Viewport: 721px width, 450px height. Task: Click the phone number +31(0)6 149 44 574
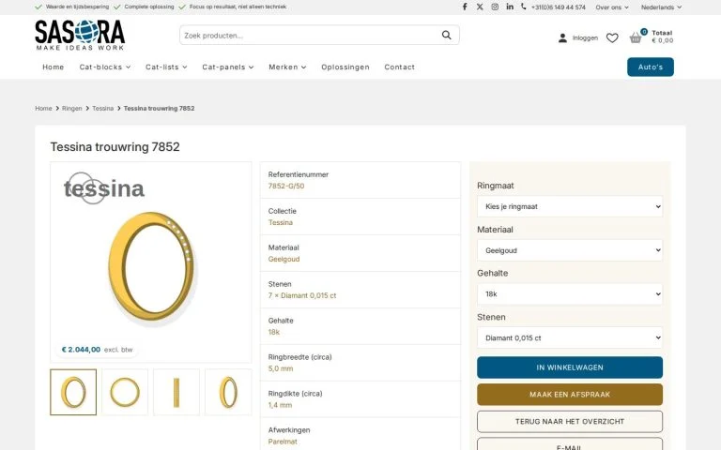pos(559,7)
